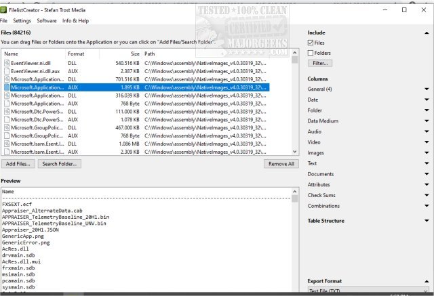Select the 768 Byte Microsoft.Application AUX row
Image resolution: width=434 pixels, height=296 pixels.
(137, 104)
